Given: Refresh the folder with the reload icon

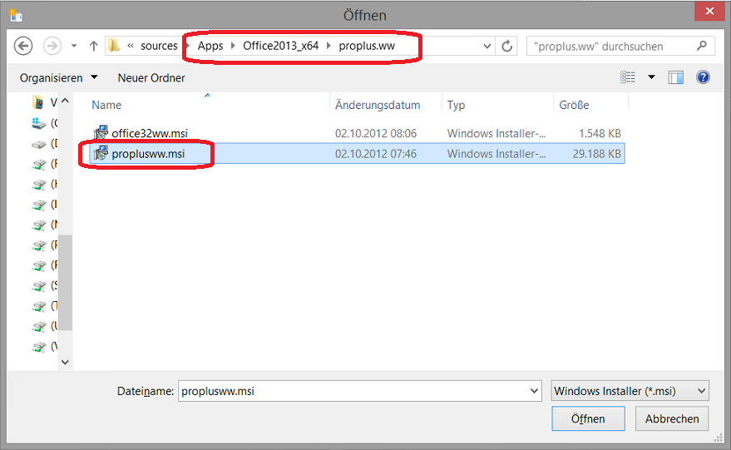Looking at the screenshot, I should click(506, 46).
